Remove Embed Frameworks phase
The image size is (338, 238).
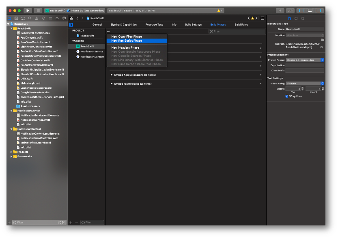(260, 84)
